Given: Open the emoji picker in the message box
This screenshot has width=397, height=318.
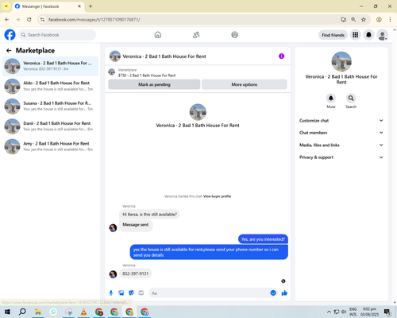Looking at the screenshot, I should [x=273, y=293].
